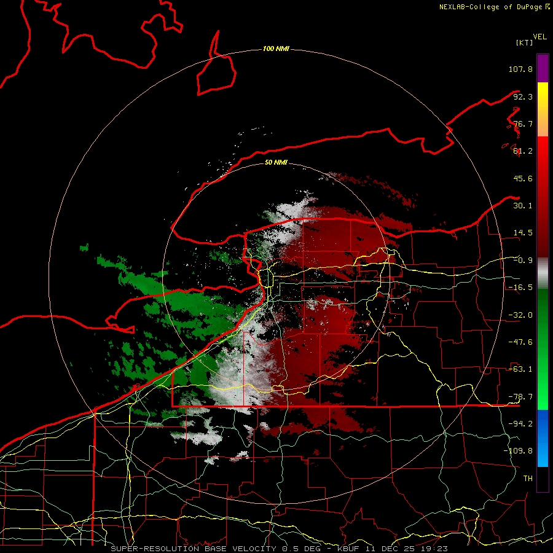Image resolution: width=553 pixels, height=553 pixels.
Task: Click the gray near-zero segment of color bar
Action: (543, 273)
